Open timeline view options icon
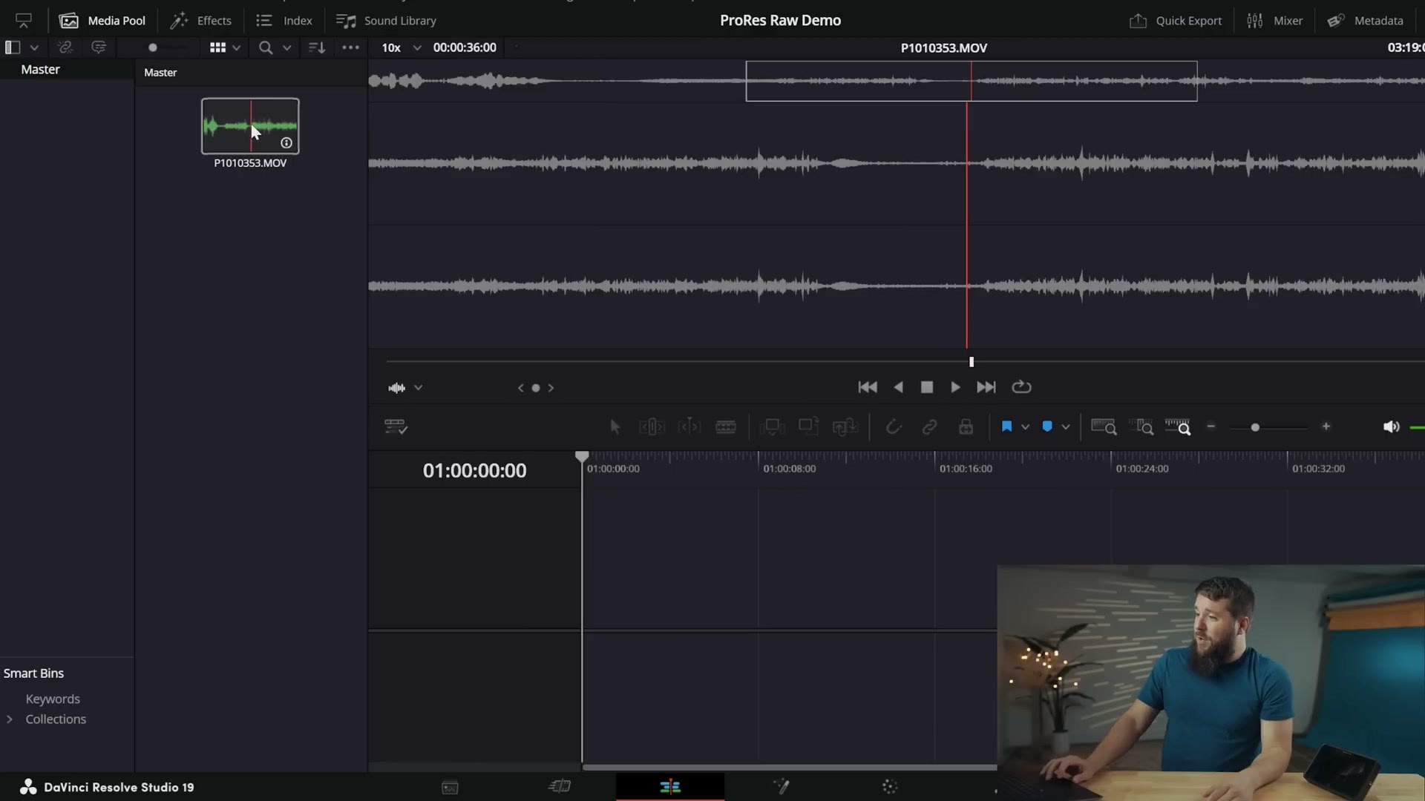 [396, 426]
